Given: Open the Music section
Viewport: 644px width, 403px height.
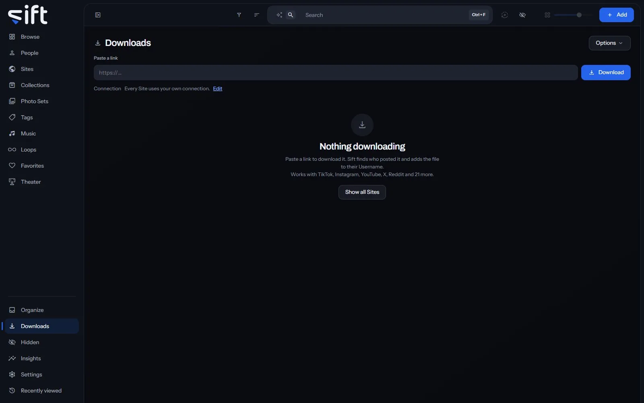Looking at the screenshot, I should coord(42,133).
